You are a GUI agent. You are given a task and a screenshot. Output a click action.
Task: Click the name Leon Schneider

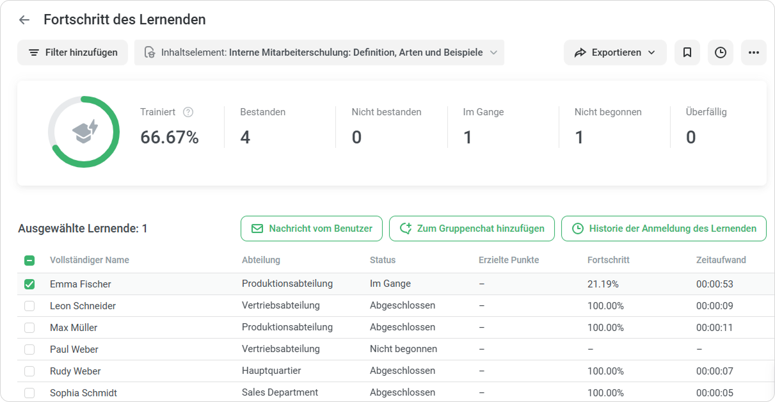[x=83, y=306]
